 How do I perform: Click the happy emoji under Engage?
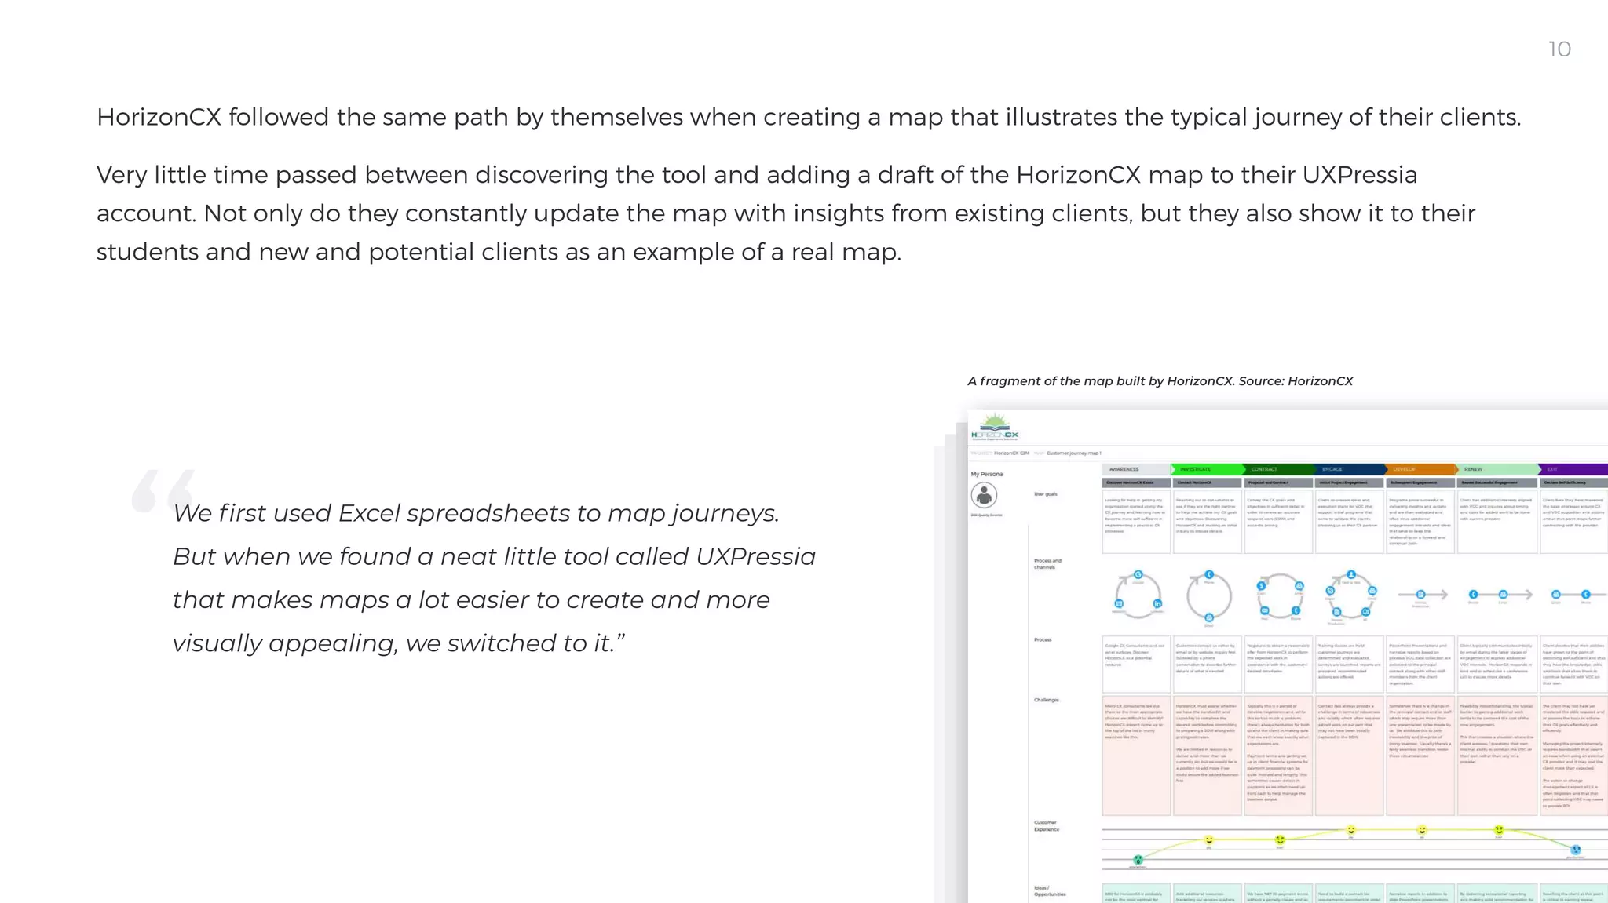[x=1350, y=830]
